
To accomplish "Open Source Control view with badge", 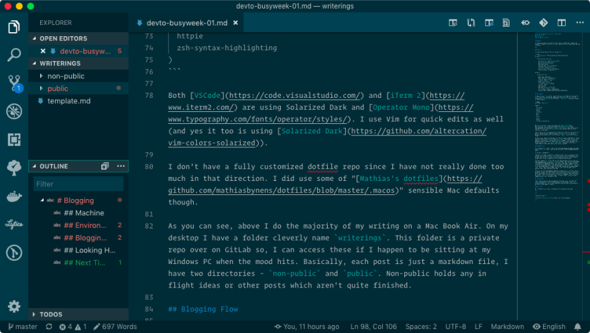I will [x=14, y=83].
